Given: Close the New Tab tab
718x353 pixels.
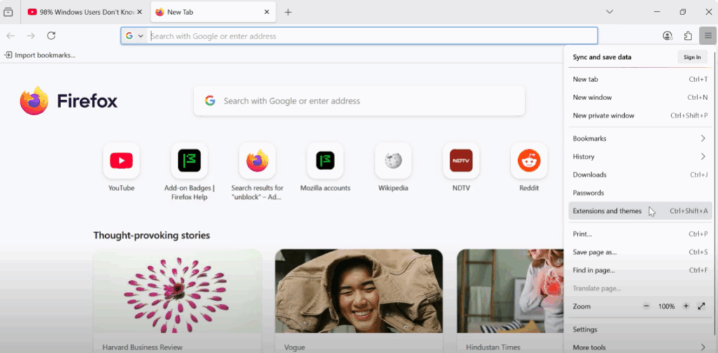Looking at the screenshot, I should click(x=267, y=12).
